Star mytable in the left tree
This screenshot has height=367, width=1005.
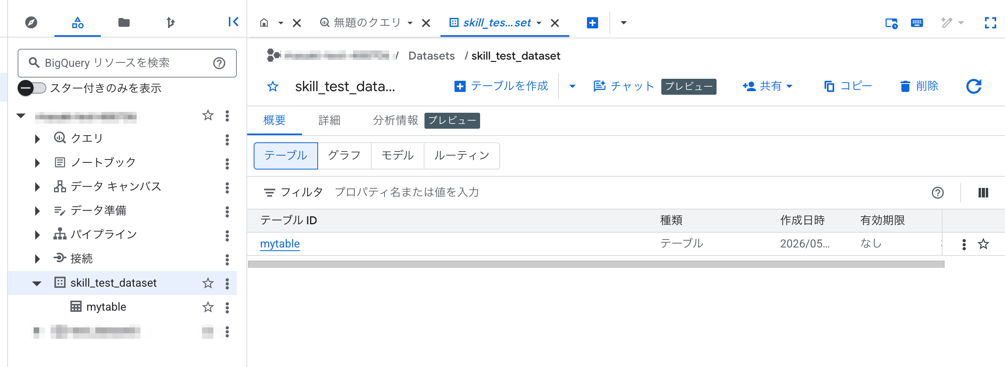208,307
